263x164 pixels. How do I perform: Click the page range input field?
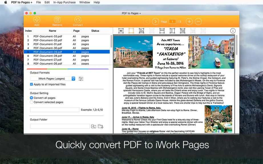pyautogui.click(x=55, y=110)
